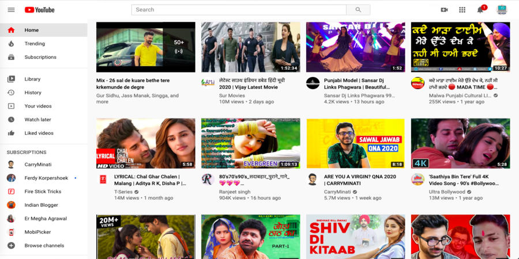Click in the Search field
Viewport: 519px width, 259px height.
coord(239,10)
